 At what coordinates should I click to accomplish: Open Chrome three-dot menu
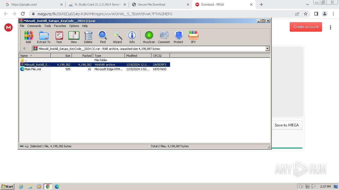[333, 14]
